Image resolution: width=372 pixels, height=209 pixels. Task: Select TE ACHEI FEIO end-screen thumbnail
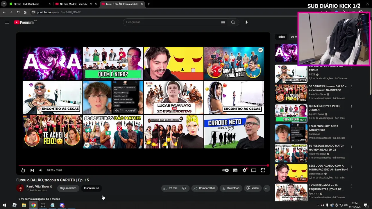53,132
